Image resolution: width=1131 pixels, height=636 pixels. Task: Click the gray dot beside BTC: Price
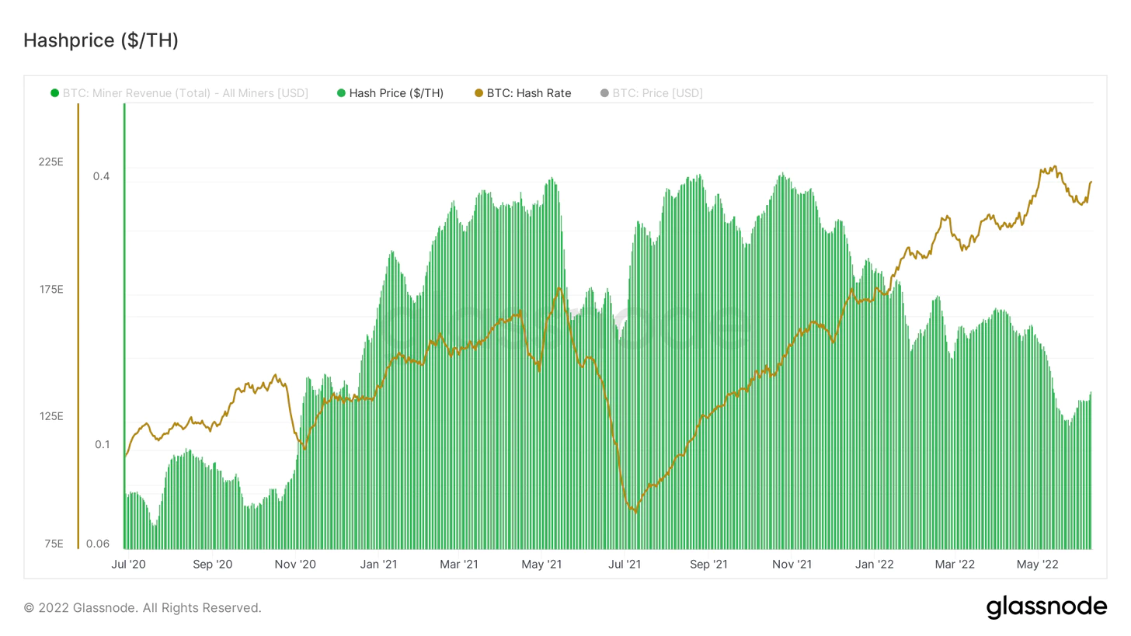tap(604, 93)
